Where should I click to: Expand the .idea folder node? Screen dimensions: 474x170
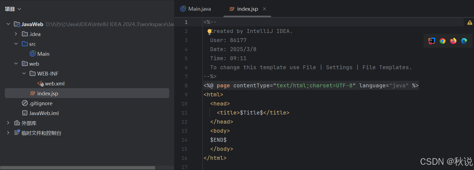(x=16, y=34)
